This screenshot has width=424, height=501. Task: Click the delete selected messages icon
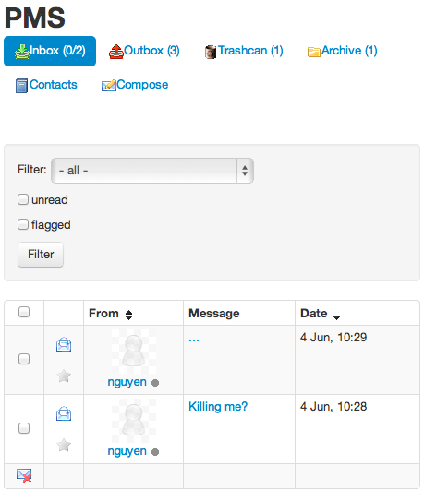(24, 475)
